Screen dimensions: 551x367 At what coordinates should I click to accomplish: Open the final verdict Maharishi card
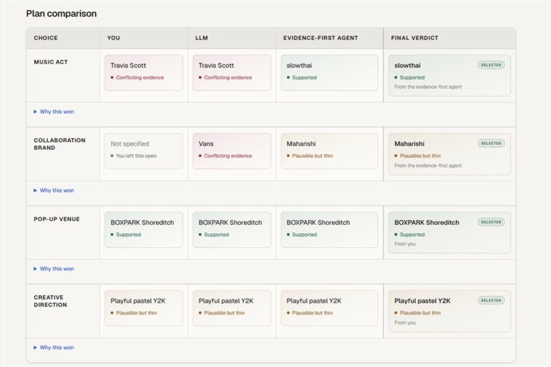449,154
